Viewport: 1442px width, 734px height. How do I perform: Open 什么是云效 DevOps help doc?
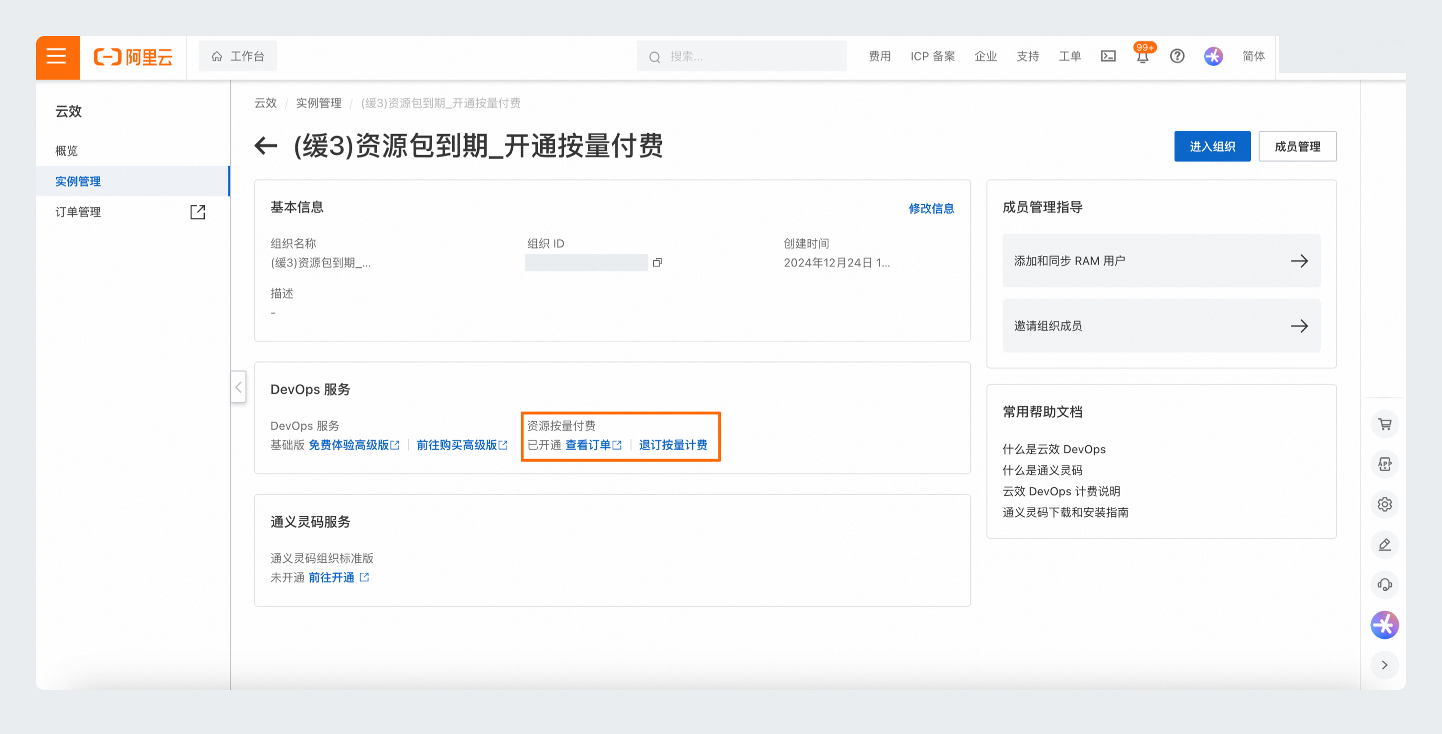pyautogui.click(x=1053, y=449)
